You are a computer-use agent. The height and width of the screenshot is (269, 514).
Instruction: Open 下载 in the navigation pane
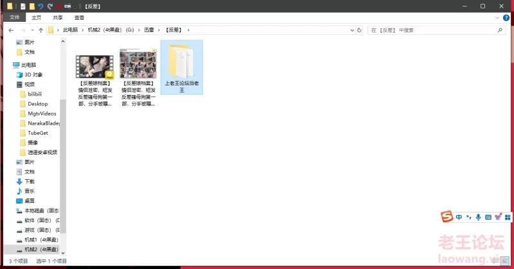[25, 182]
